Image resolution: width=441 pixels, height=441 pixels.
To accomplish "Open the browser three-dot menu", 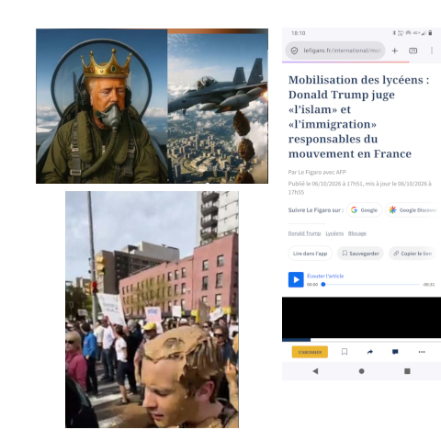I will tap(432, 51).
